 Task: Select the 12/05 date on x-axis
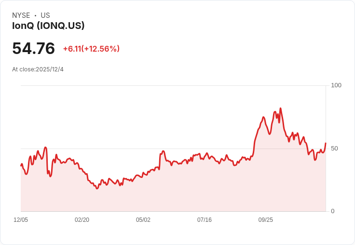tap(21, 220)
